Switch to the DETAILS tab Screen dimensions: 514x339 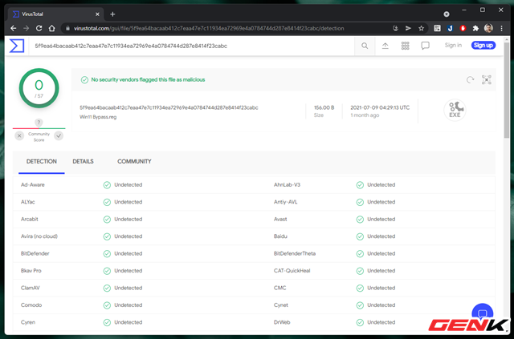coord(83,162)
